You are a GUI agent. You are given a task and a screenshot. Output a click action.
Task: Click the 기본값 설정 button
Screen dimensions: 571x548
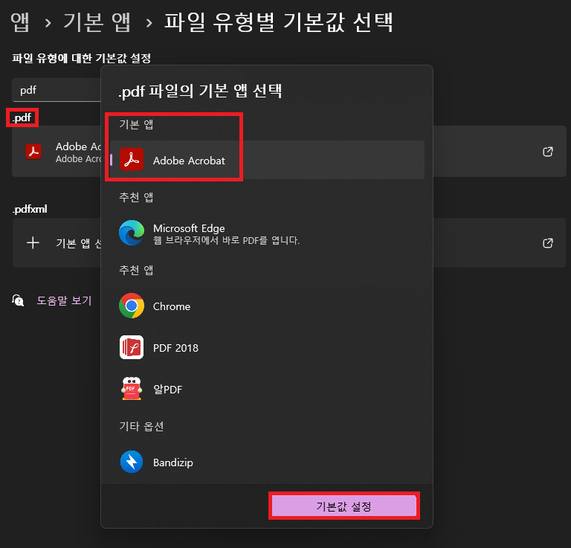click(x=343, y=506)
